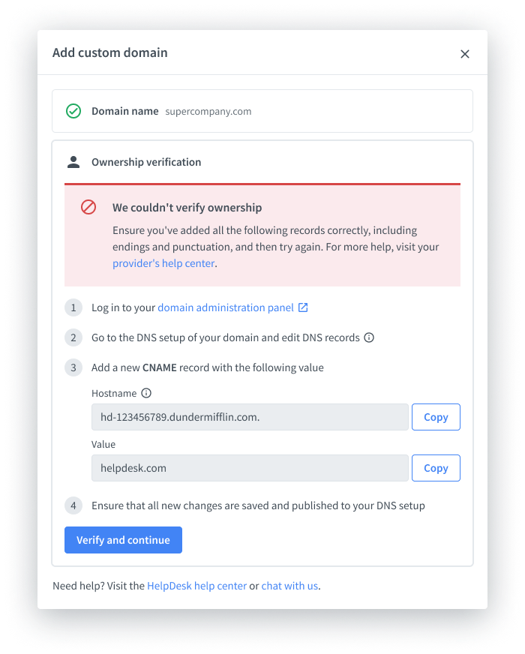This screenshot has width=525, height=654.
Task: Open domain administration panel link
Action: coord(226,307)
